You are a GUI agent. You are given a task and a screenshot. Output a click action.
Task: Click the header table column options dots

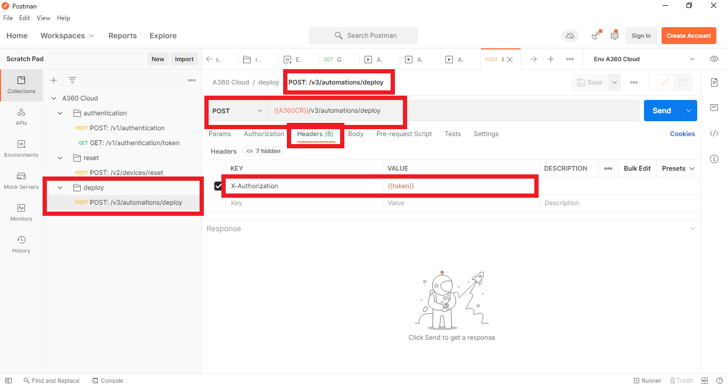608,169
